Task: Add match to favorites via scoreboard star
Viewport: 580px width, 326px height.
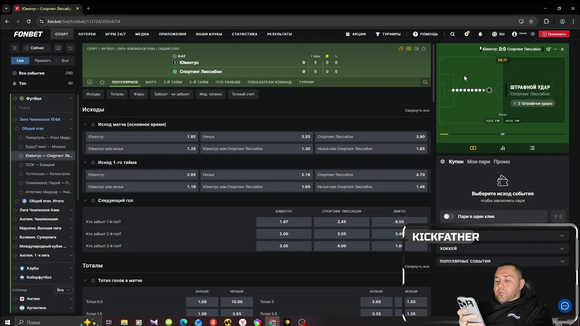Action: [424, 48]
